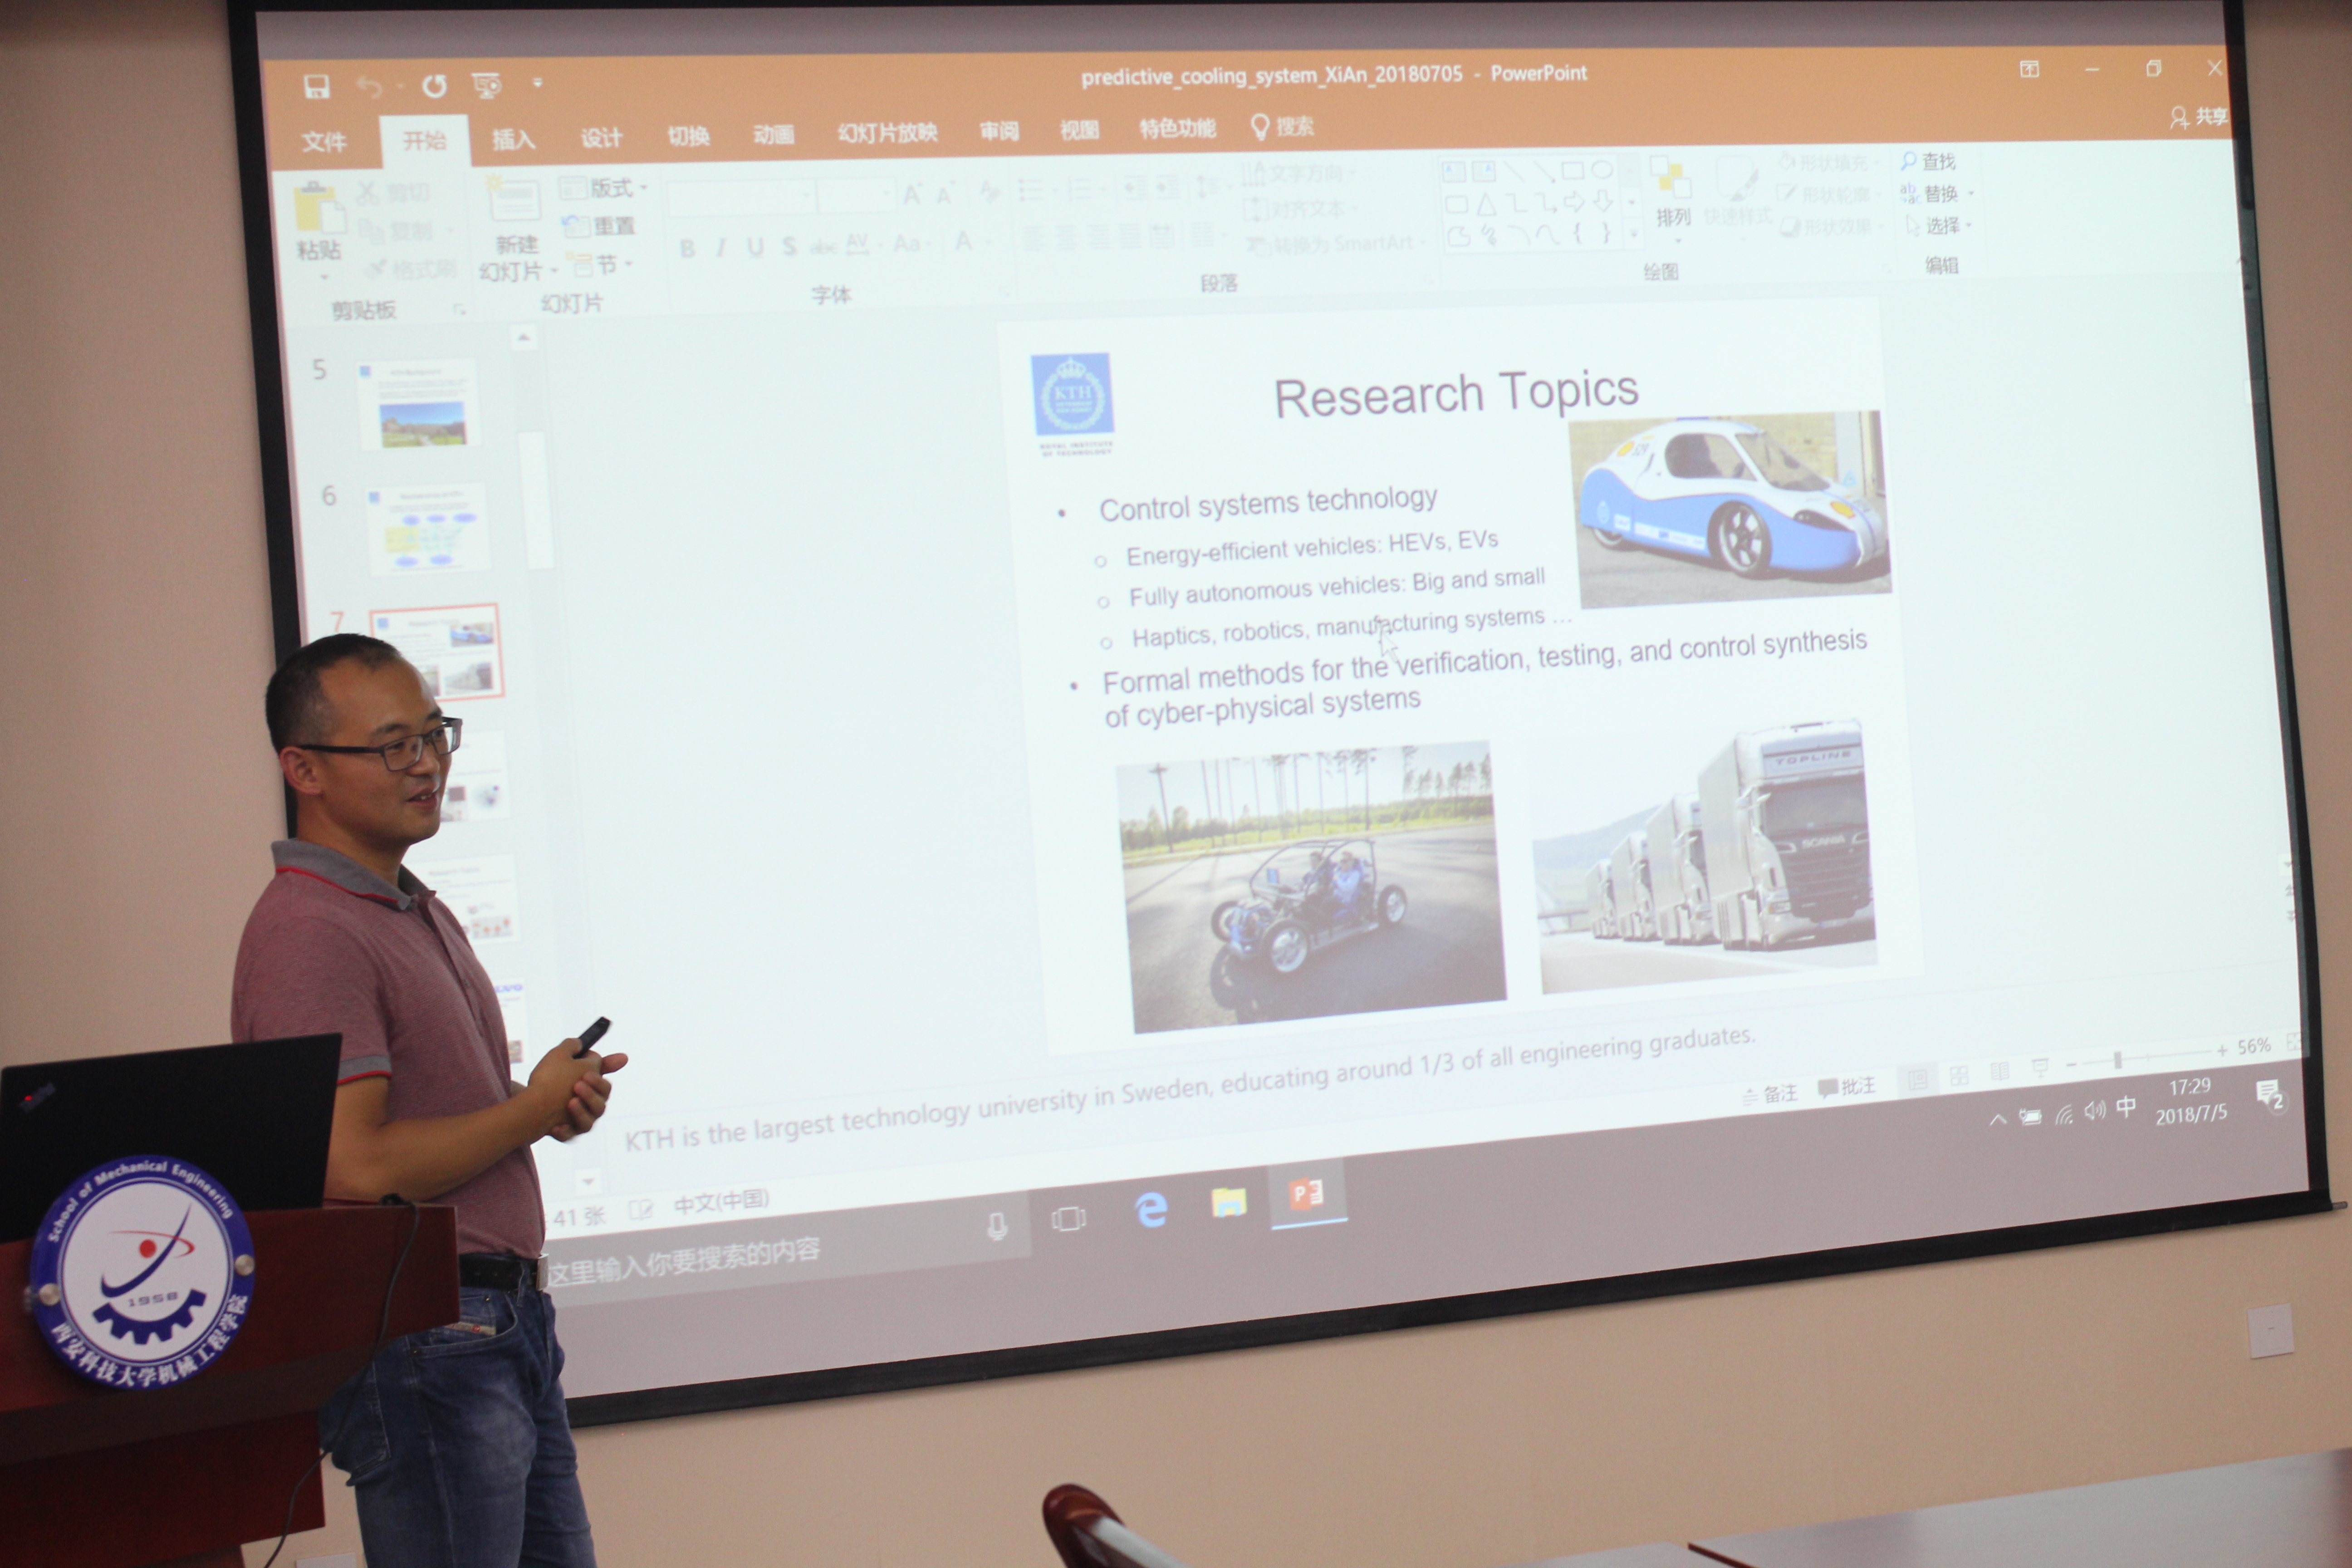Toggle Underline formatting button

(756, 247)
